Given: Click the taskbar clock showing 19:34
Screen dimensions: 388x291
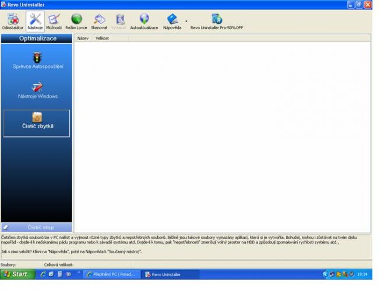Looking at the screenshot, I should point(362,274).
